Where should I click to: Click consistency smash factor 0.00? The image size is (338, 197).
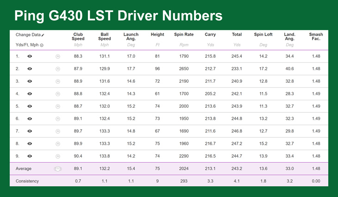pyautogui.click(x=316, y=181)
